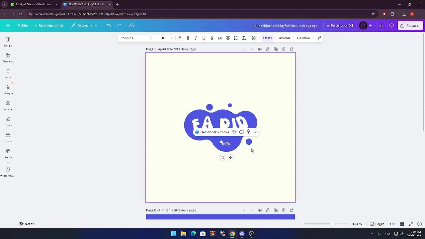
Task: Delete Page 1 with trash icon
Action: pyautogui.click(x=284, y=49)
